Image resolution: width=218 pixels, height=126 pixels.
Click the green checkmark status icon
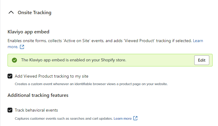(14, 60)
